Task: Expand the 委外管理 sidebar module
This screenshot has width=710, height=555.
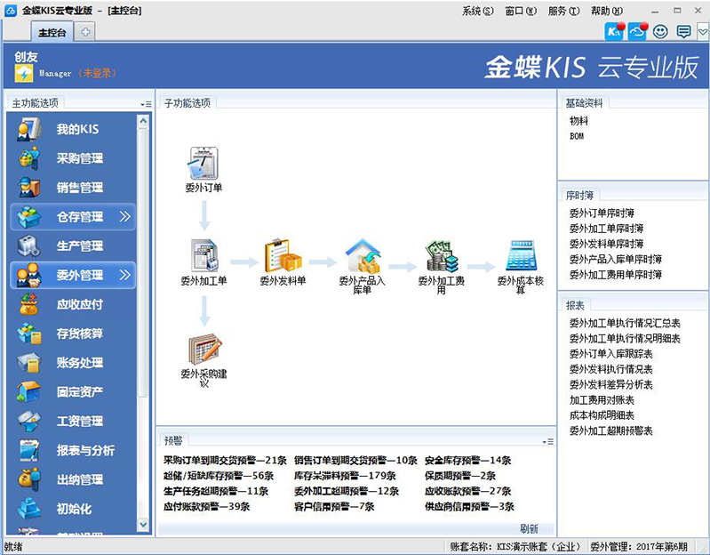Action: point(73,275)
